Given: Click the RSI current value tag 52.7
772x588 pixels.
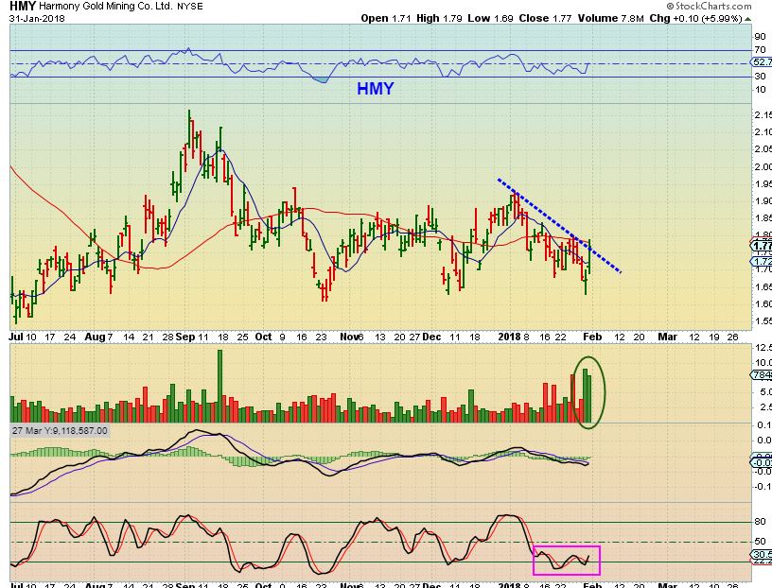Looking at the screenshot, I should click(762, 62).
